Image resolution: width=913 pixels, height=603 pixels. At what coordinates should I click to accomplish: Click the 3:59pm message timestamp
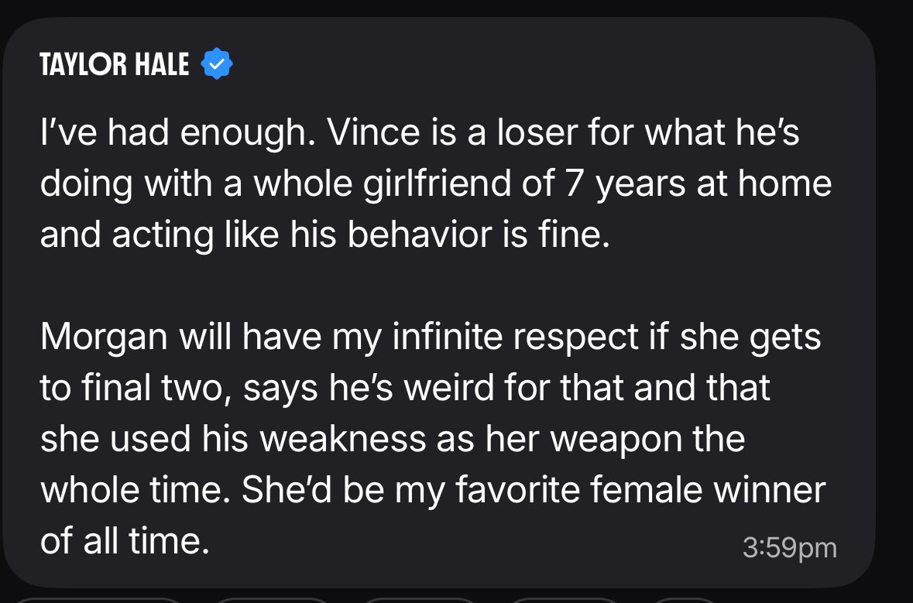click(x=790, y=548)
